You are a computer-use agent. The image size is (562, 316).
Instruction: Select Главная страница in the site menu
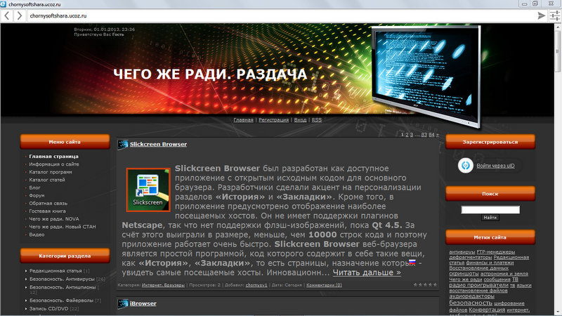point(54,156)
